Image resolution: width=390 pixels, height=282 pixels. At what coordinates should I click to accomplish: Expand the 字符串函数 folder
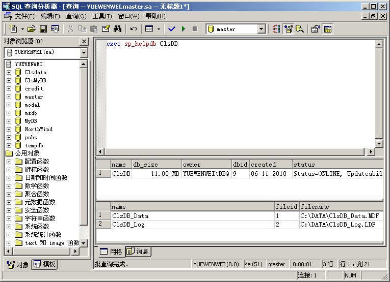coord(9,218)
